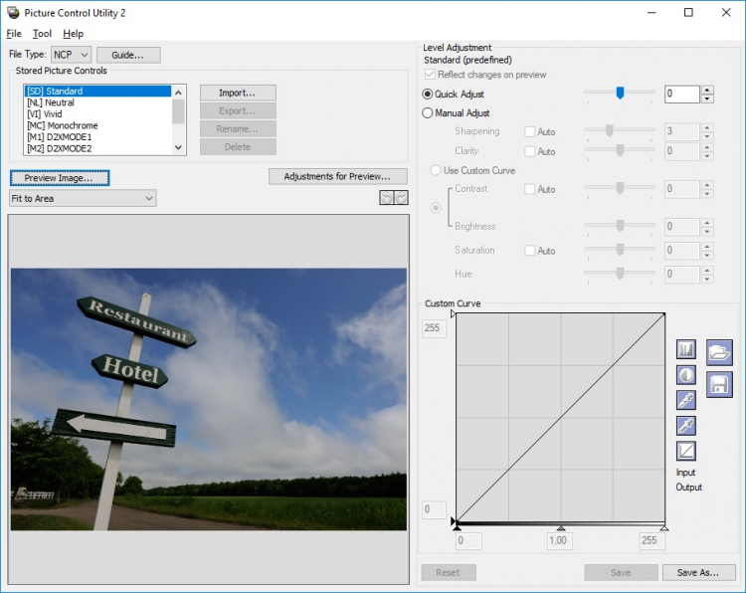Open the File Type NCP dropdown
This screenshot has width=746, height=593.
71,55
